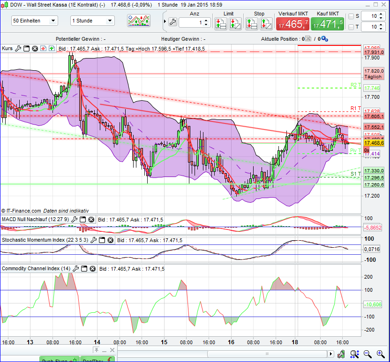
Task: Expand the order toolbar with the chevron arrow
Action: [165, 21]
